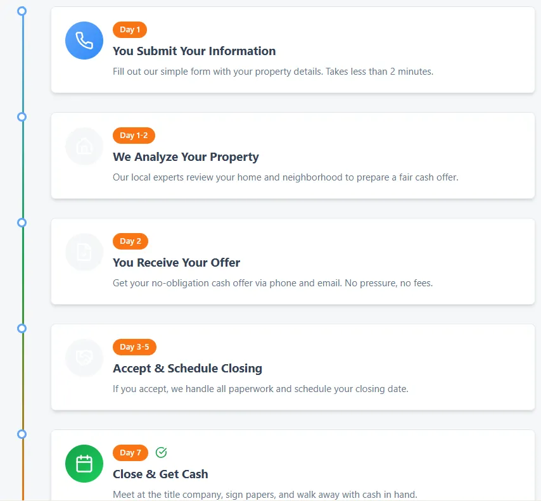The height and width of the screenshot is (501, 541).
Task: Click the faded handshake icon circle
Action: coord(84,358)
